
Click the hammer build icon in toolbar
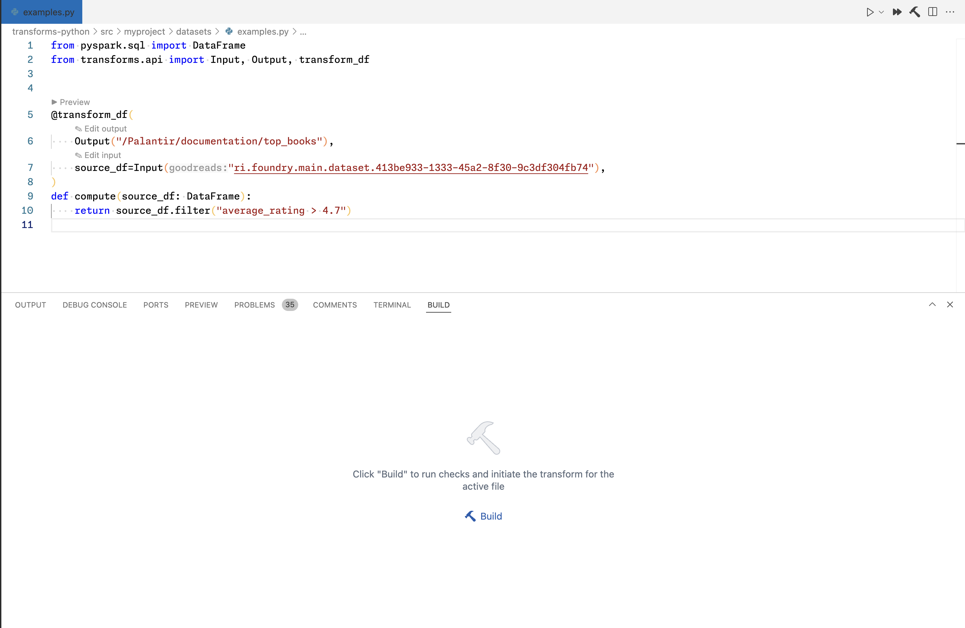[x=915, y=12]
